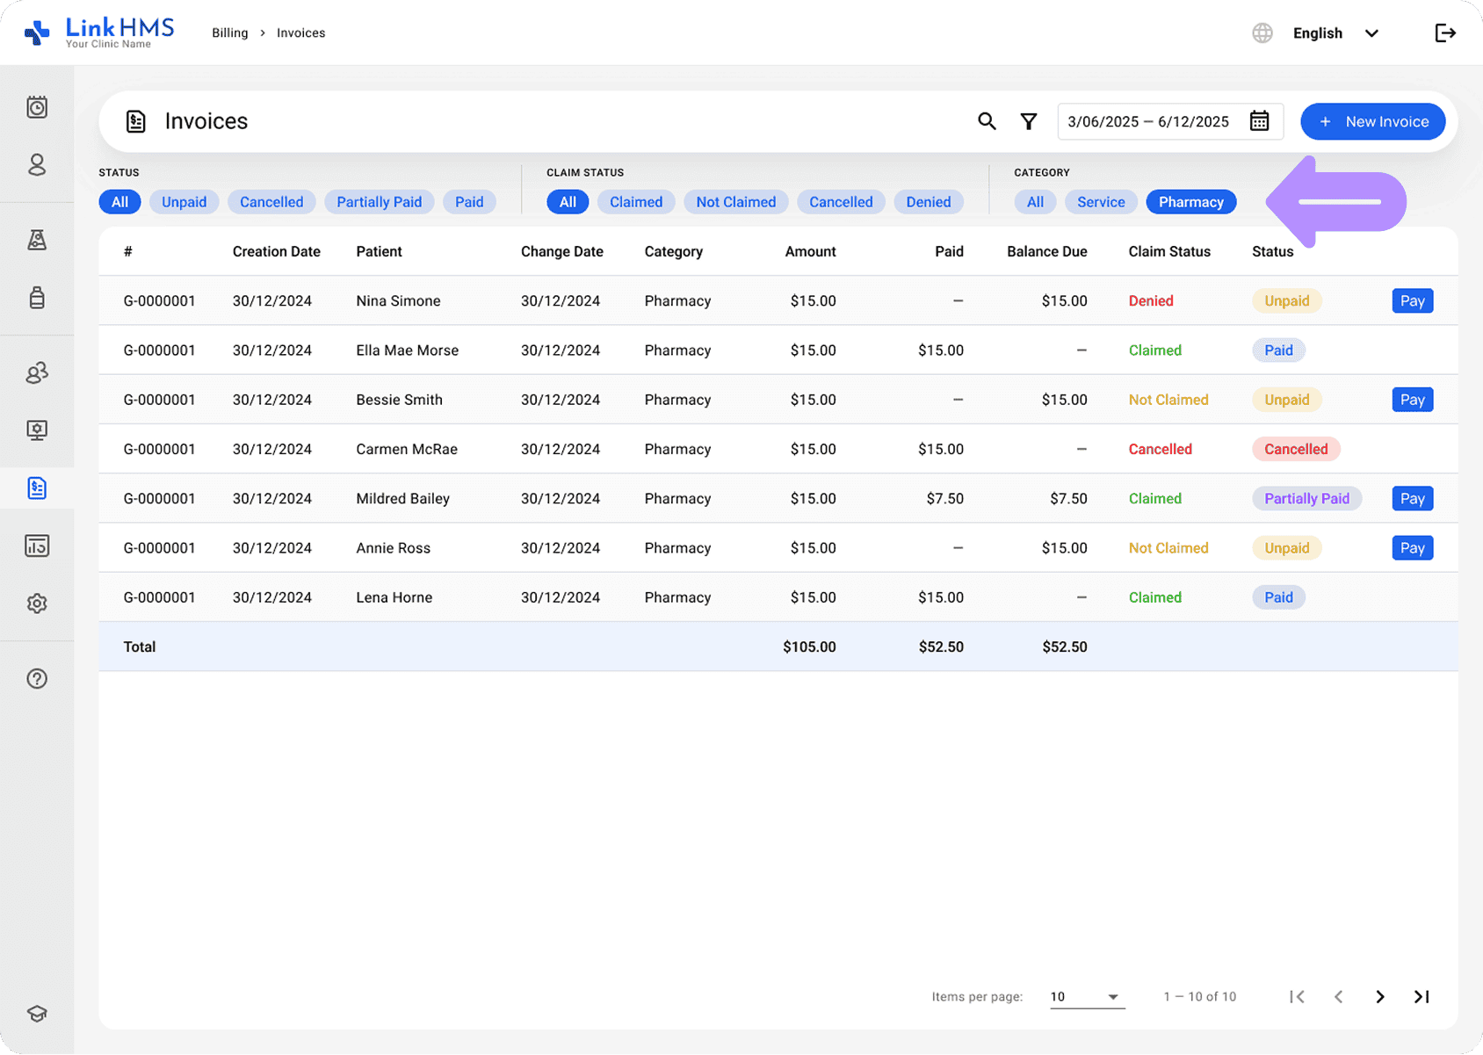Sort by Balance Due column header

[x=1047, y=251]
